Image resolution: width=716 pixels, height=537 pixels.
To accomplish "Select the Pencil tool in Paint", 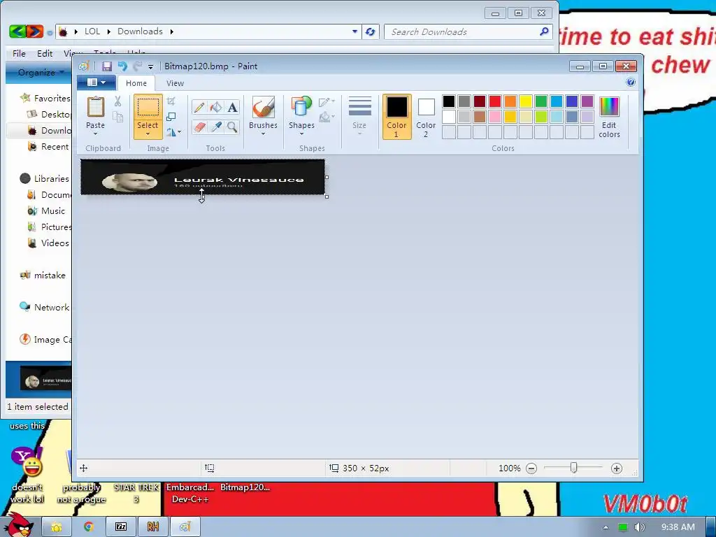I will 199,107.
